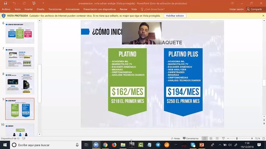Image resolution: width=266 pixels, height=149 pixels.
Task: Start slideshow from the status bar icon
Action: pos(223,138)
